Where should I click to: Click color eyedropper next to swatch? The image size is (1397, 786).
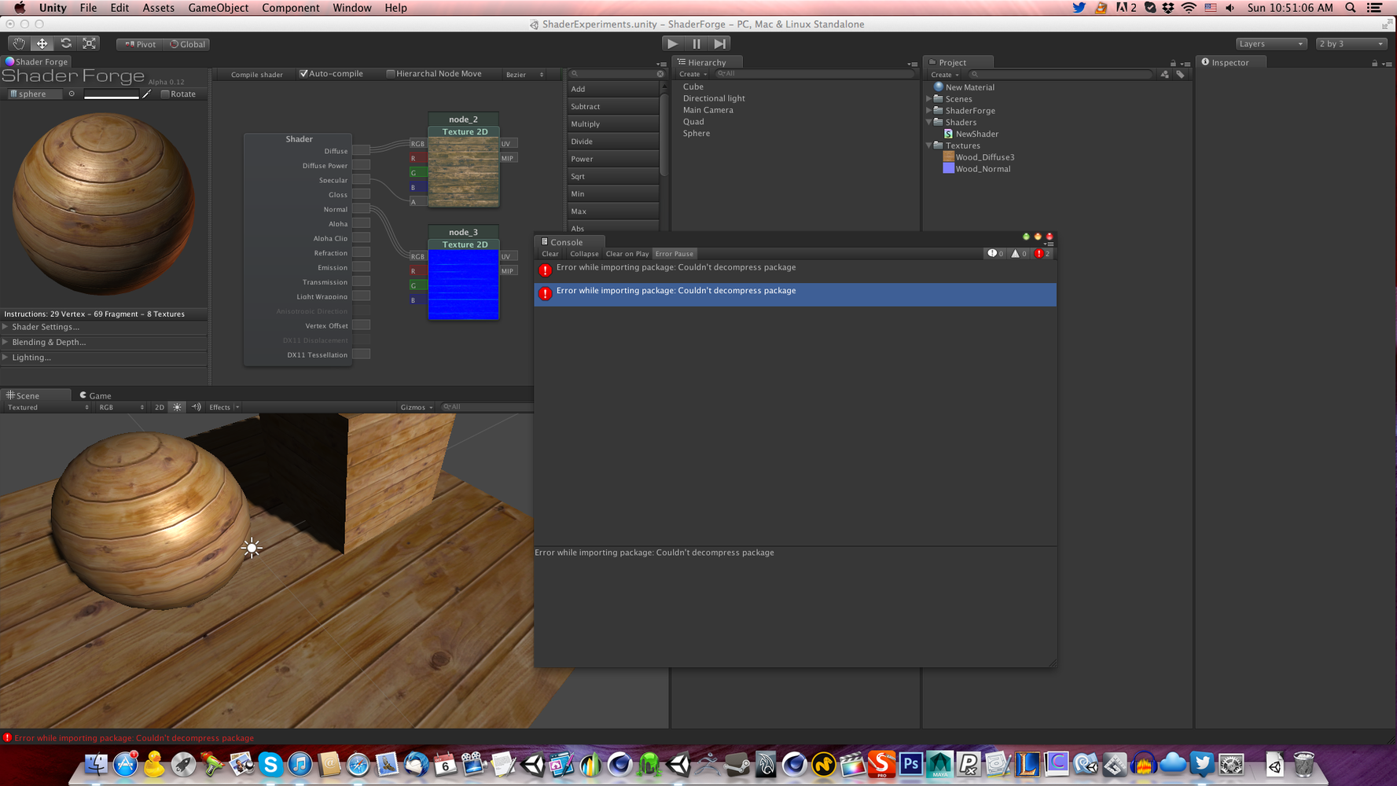pos(147,94)
